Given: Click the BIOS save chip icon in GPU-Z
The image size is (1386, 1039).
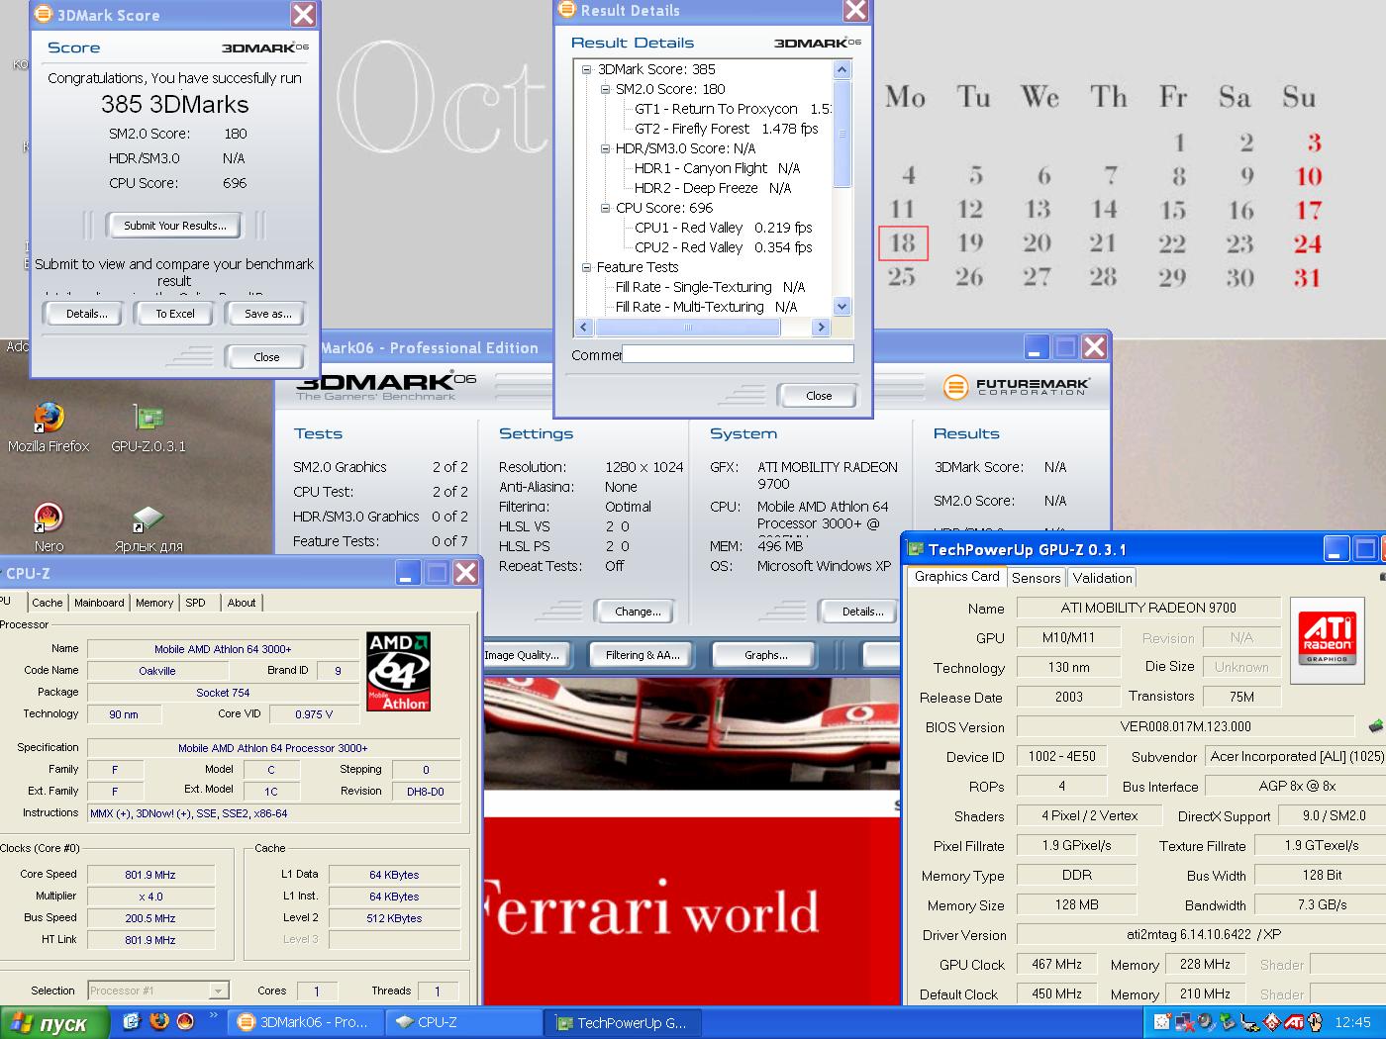Looking at the screenshot, I should pos(1375,726).
